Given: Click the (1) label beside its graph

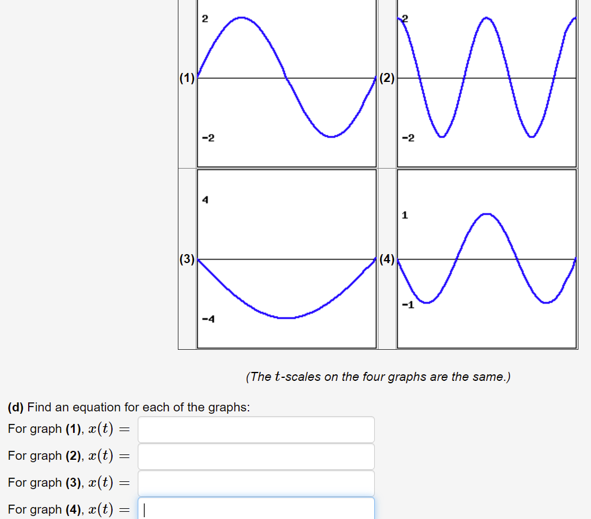Looking at the screenshot, I should pyautogui.click(x=186, y=78).
